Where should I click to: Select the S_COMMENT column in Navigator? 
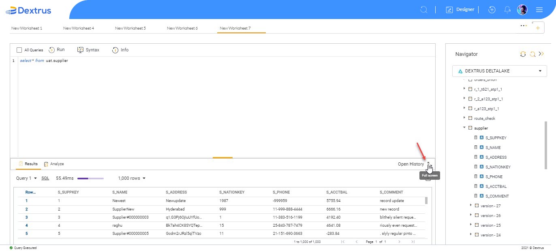pyautogui.click(x=497, y=196)
